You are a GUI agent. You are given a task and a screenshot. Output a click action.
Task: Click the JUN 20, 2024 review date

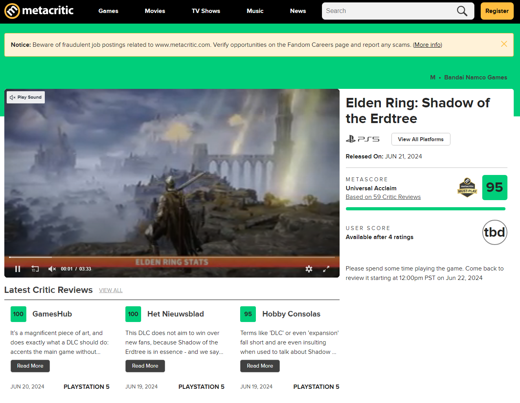28,387
